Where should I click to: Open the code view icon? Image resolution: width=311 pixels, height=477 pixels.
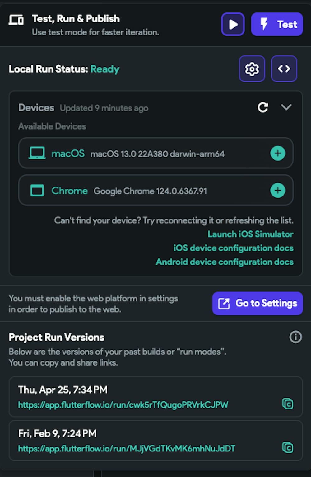[x=284, y=69]
